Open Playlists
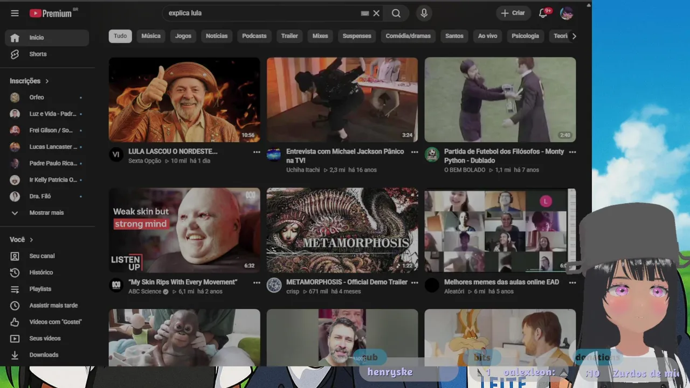This screenshot has height=388, width=690. click(x=47, y=289)
